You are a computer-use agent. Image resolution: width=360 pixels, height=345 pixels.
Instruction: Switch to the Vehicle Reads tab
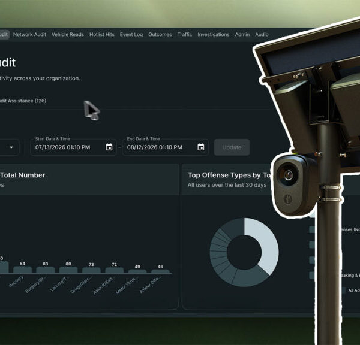pyautogui.click(x=68, y=34)
